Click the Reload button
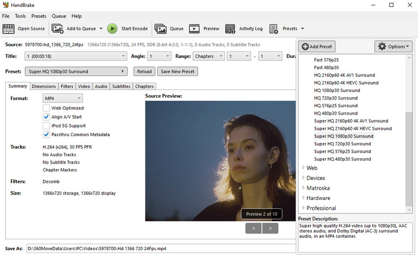The image size is (418, 255). tap(144, 71)
